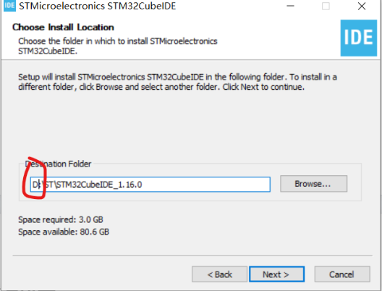Click the Space required text
The height and width of the screenshot is (291, 382).
(x=61, y=219)
